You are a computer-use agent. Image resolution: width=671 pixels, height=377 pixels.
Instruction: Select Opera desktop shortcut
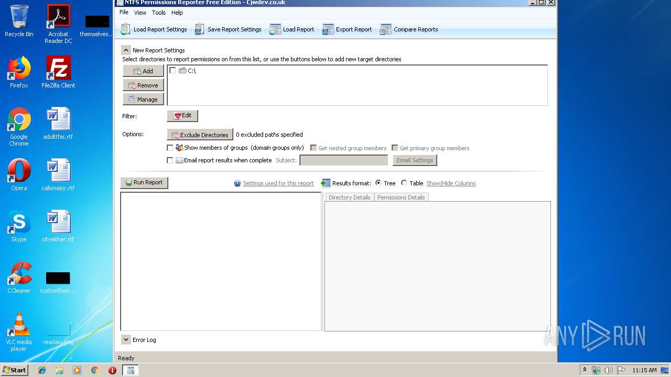pos(19,175)
